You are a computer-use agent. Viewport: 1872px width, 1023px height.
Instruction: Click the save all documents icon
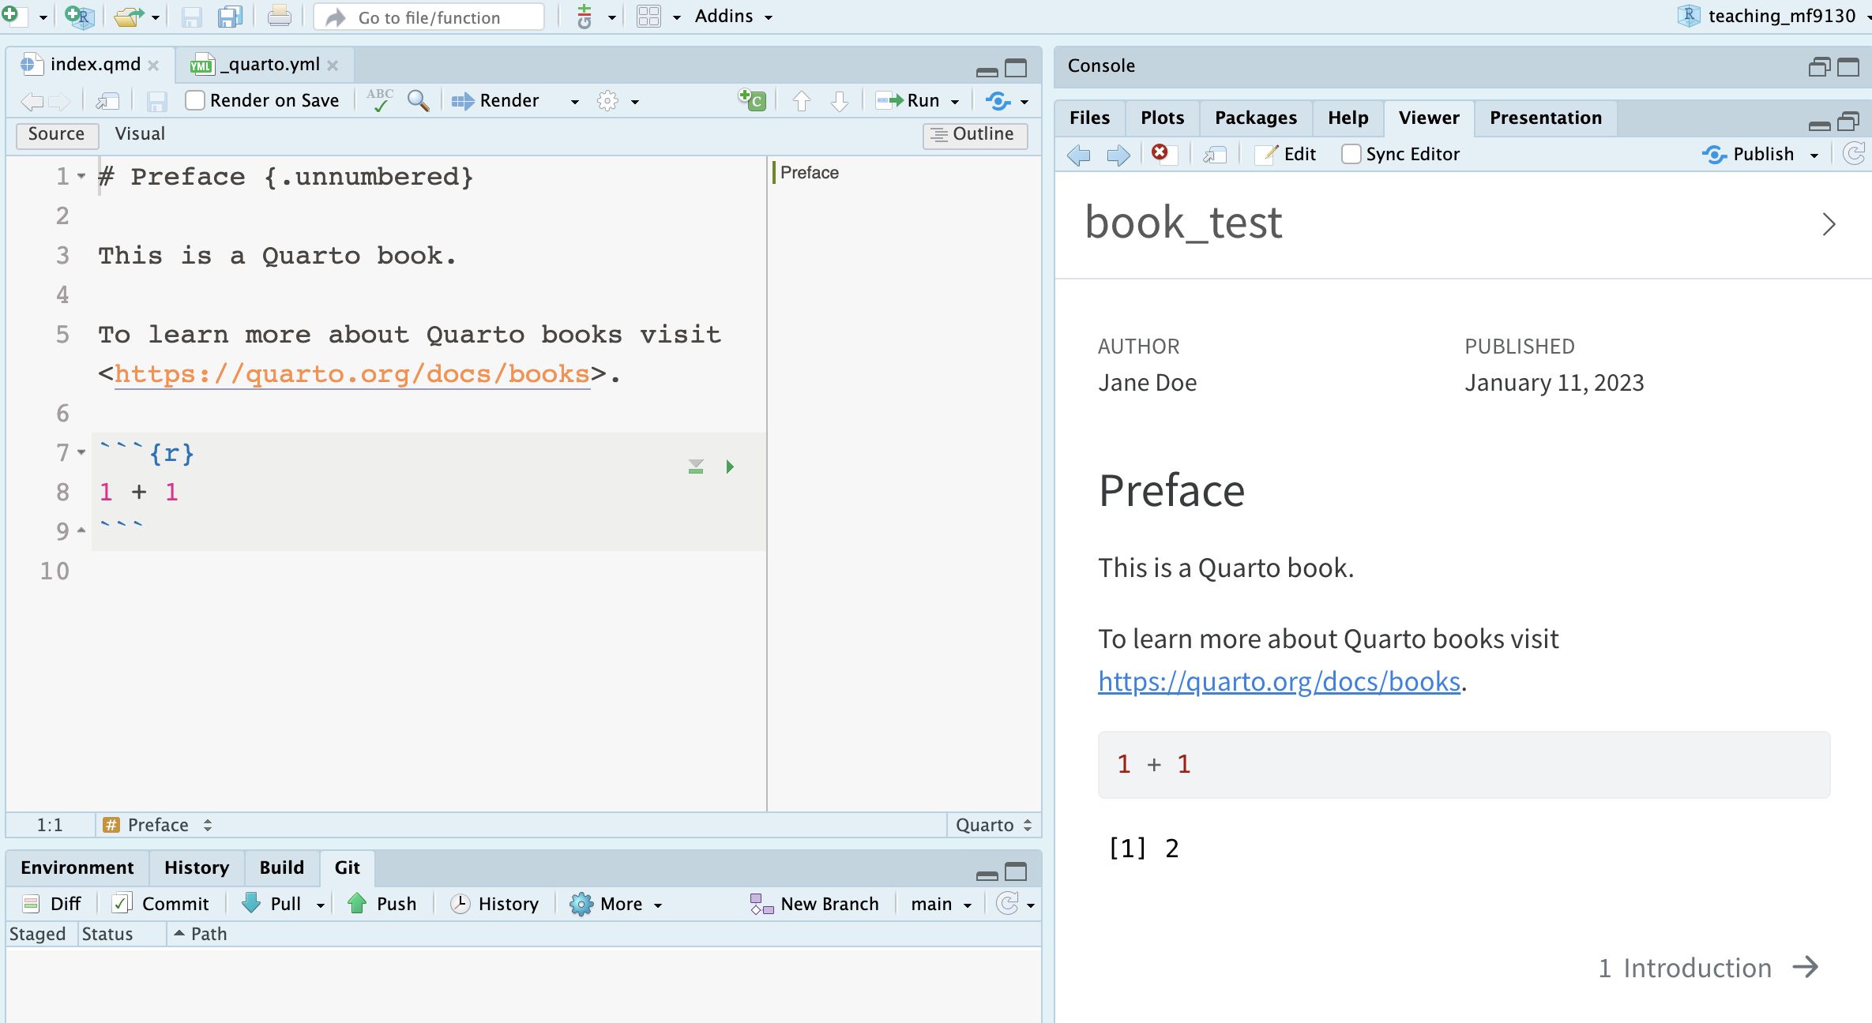pyautogui.click(x=230, y=17)
